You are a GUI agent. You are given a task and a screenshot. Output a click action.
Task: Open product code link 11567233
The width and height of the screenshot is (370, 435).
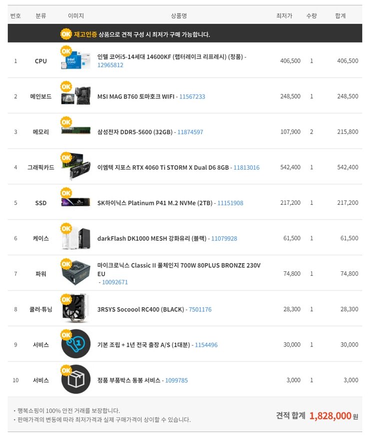(x=192, y=97)
